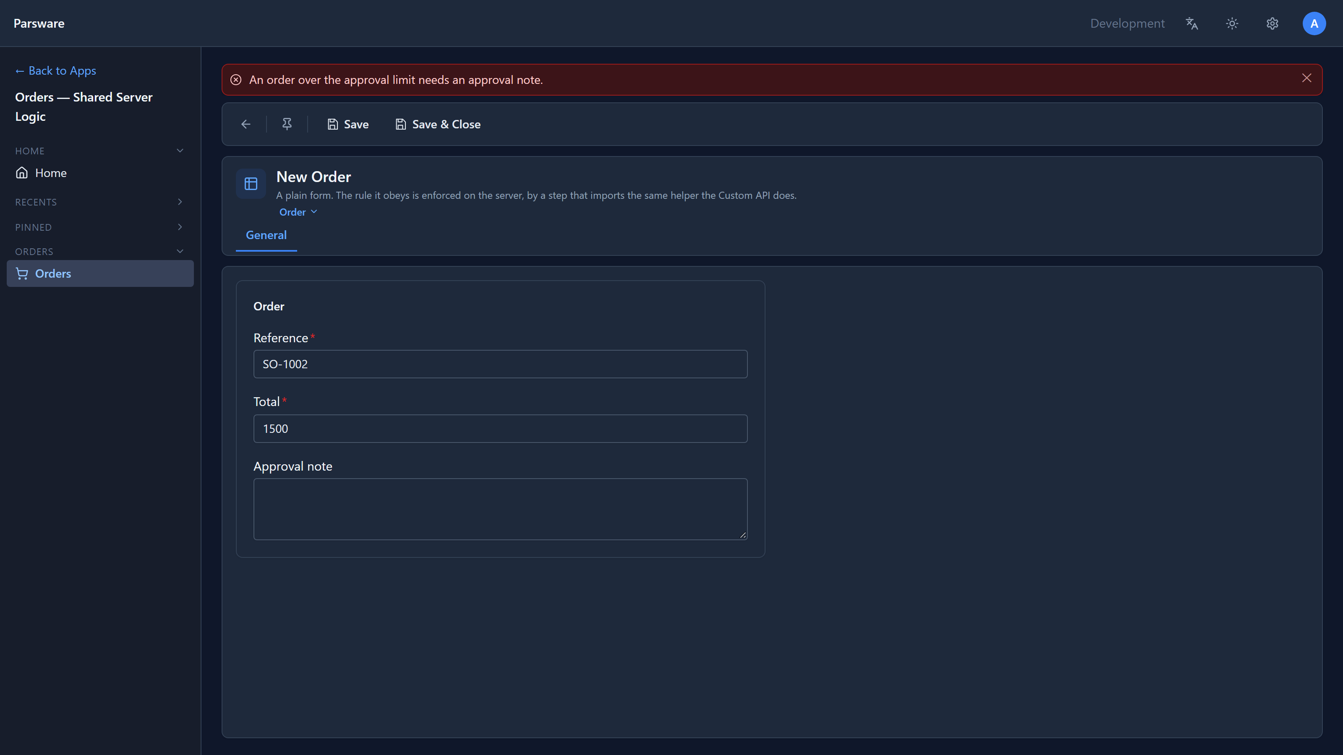Open the settings gear icon
This screenshot has width=1343, height=755.
[x=1272, y=23]
